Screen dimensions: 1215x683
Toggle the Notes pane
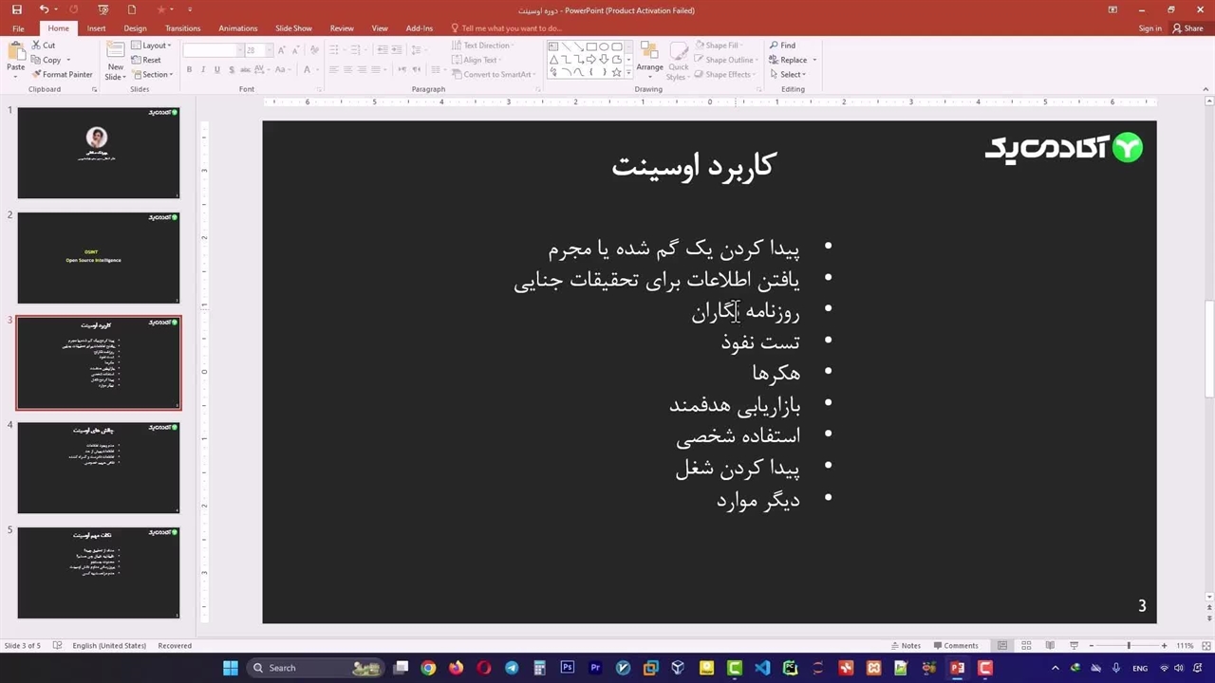[x=905, y=646]
